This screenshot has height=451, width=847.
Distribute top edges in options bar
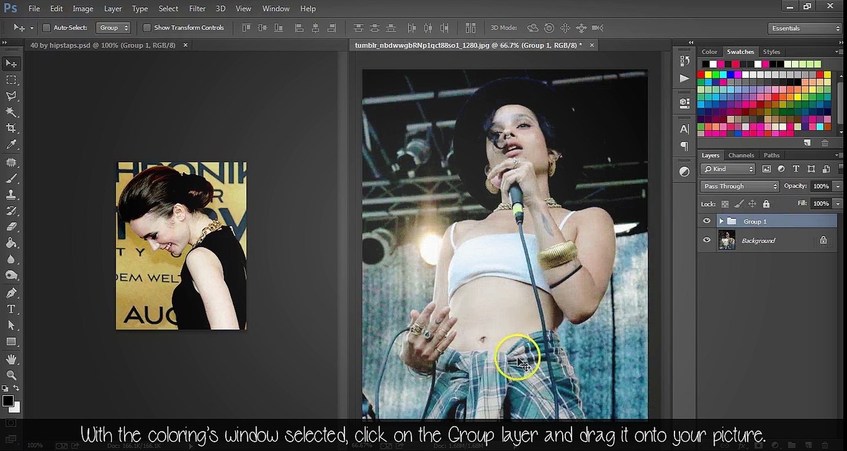coord(358,28)
